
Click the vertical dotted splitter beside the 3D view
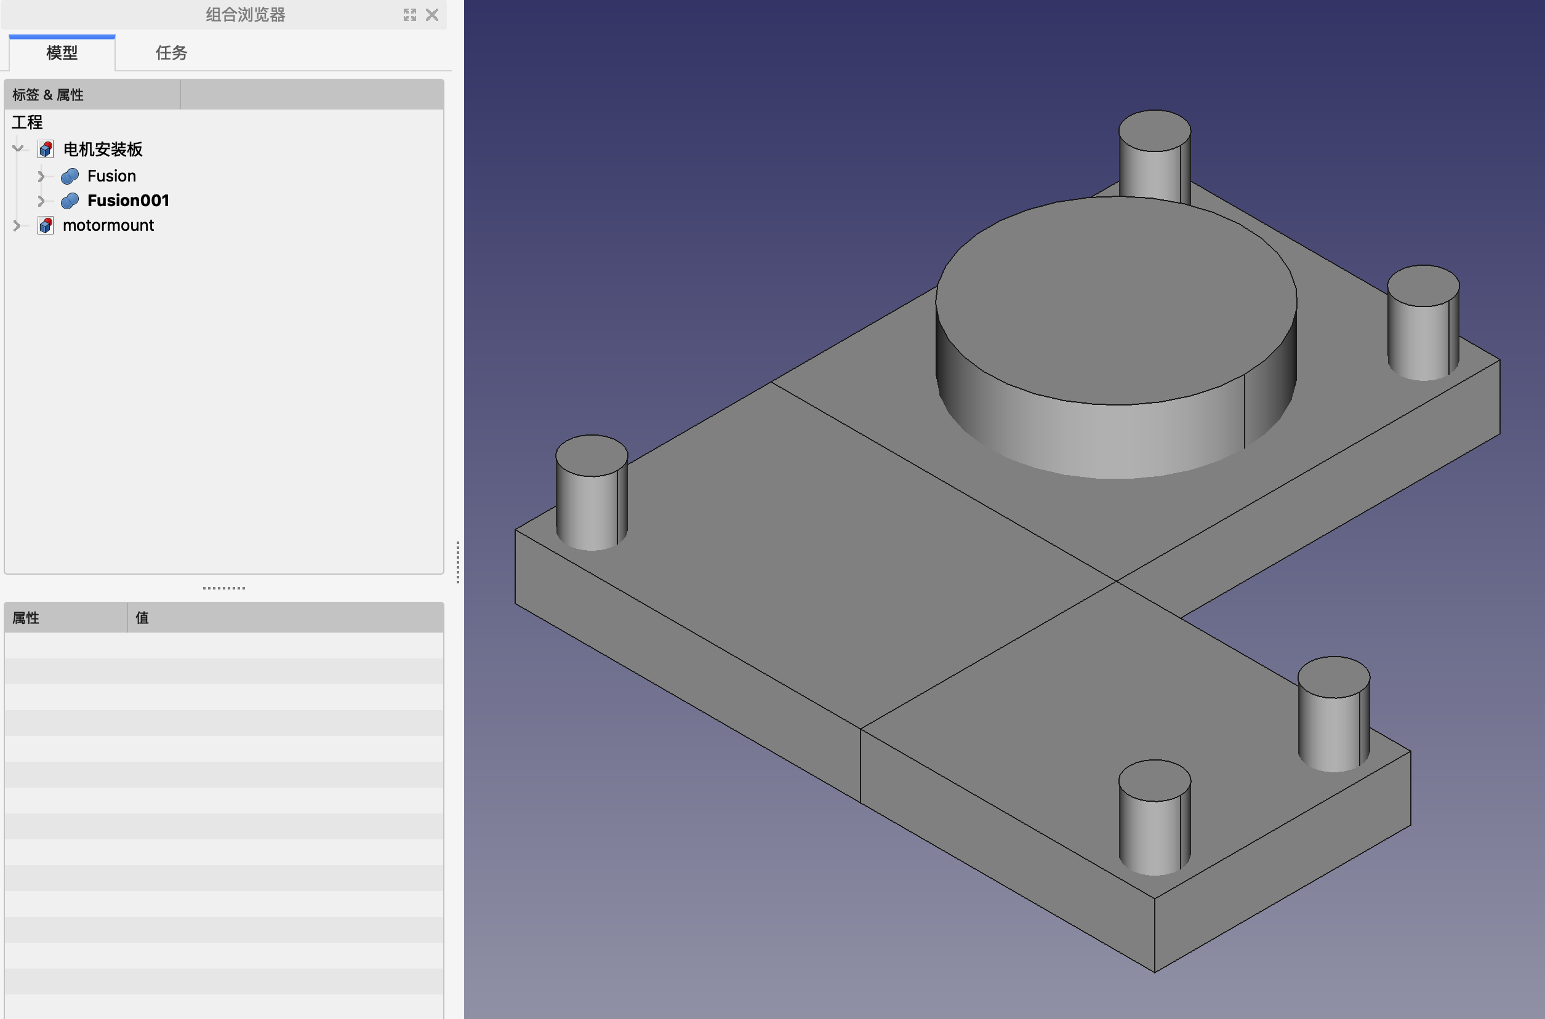tap(458, 562)
